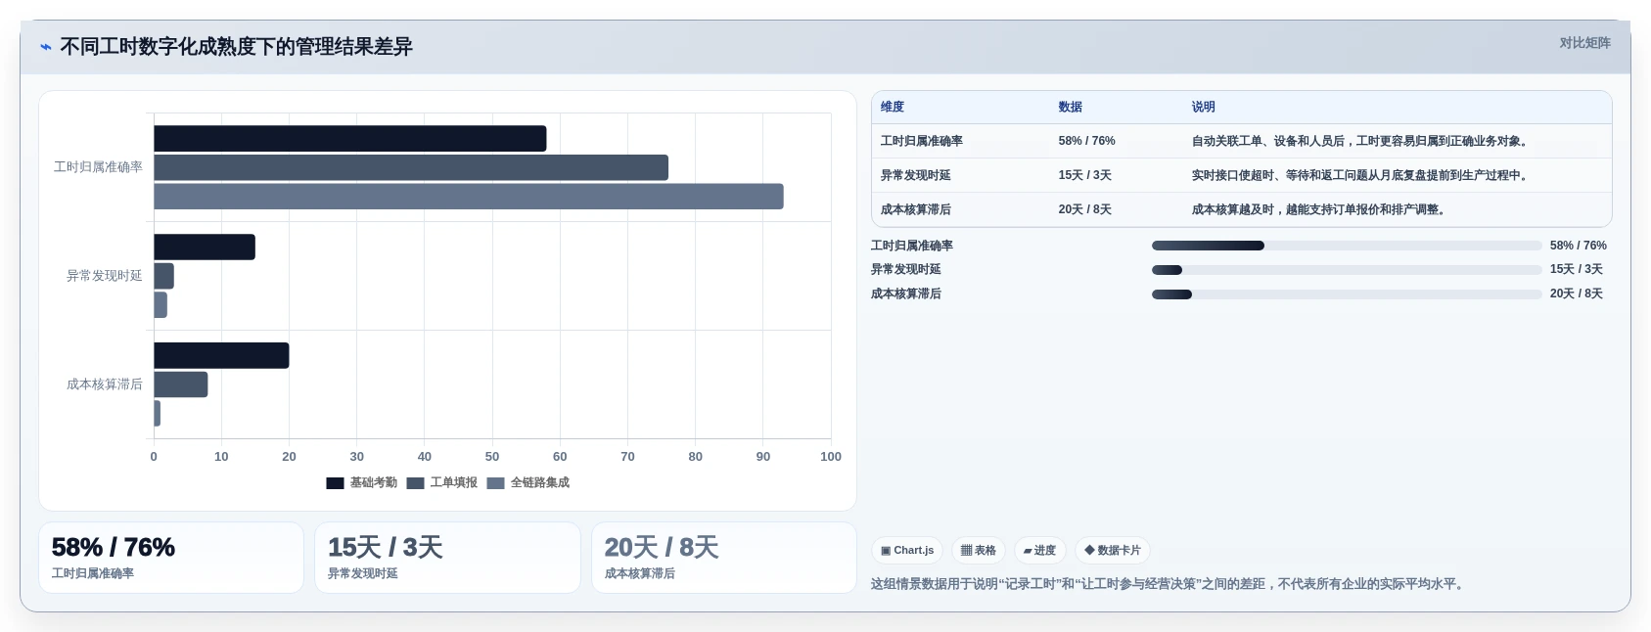This screenshot has height=632, width=1651.
Task: Click the 异常发现时延 label left of progress bar
Action: pos(906,270)
